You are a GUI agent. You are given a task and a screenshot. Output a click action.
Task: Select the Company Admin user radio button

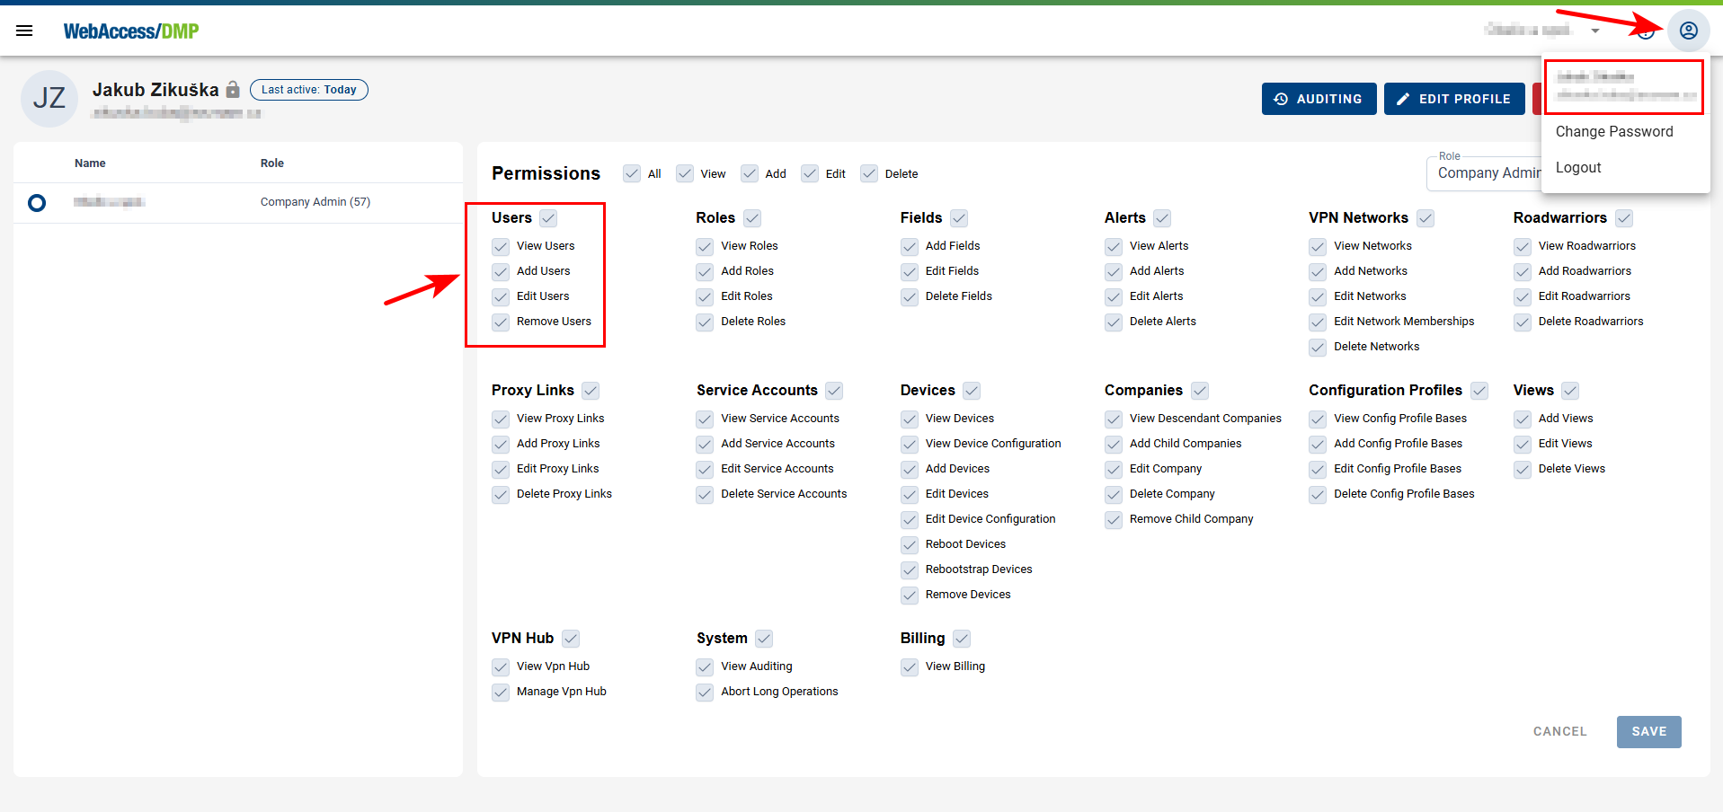[x=37, y=203]
